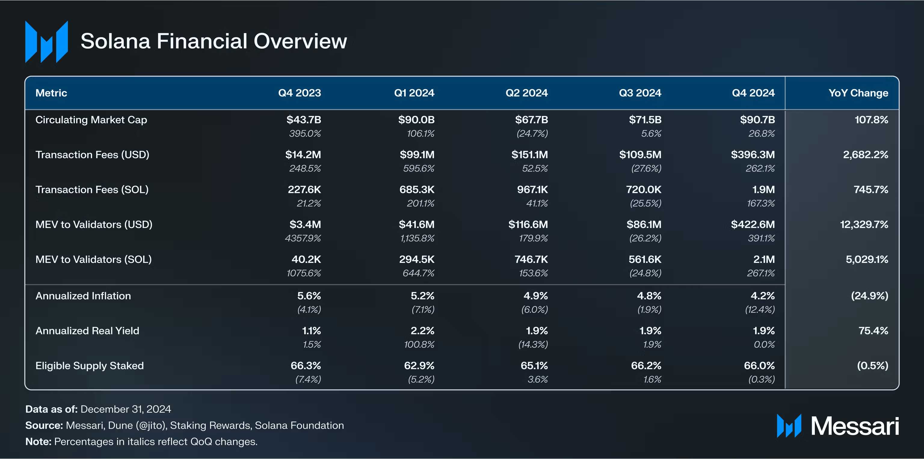Click the Data as of December 31, 2024 line

click(x=98, y=409)
